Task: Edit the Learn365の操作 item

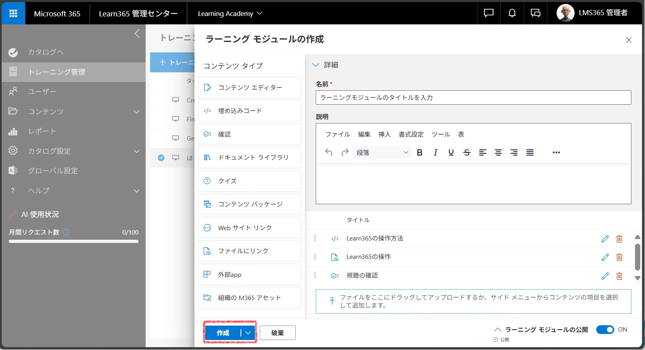Action: click(605, 257)
